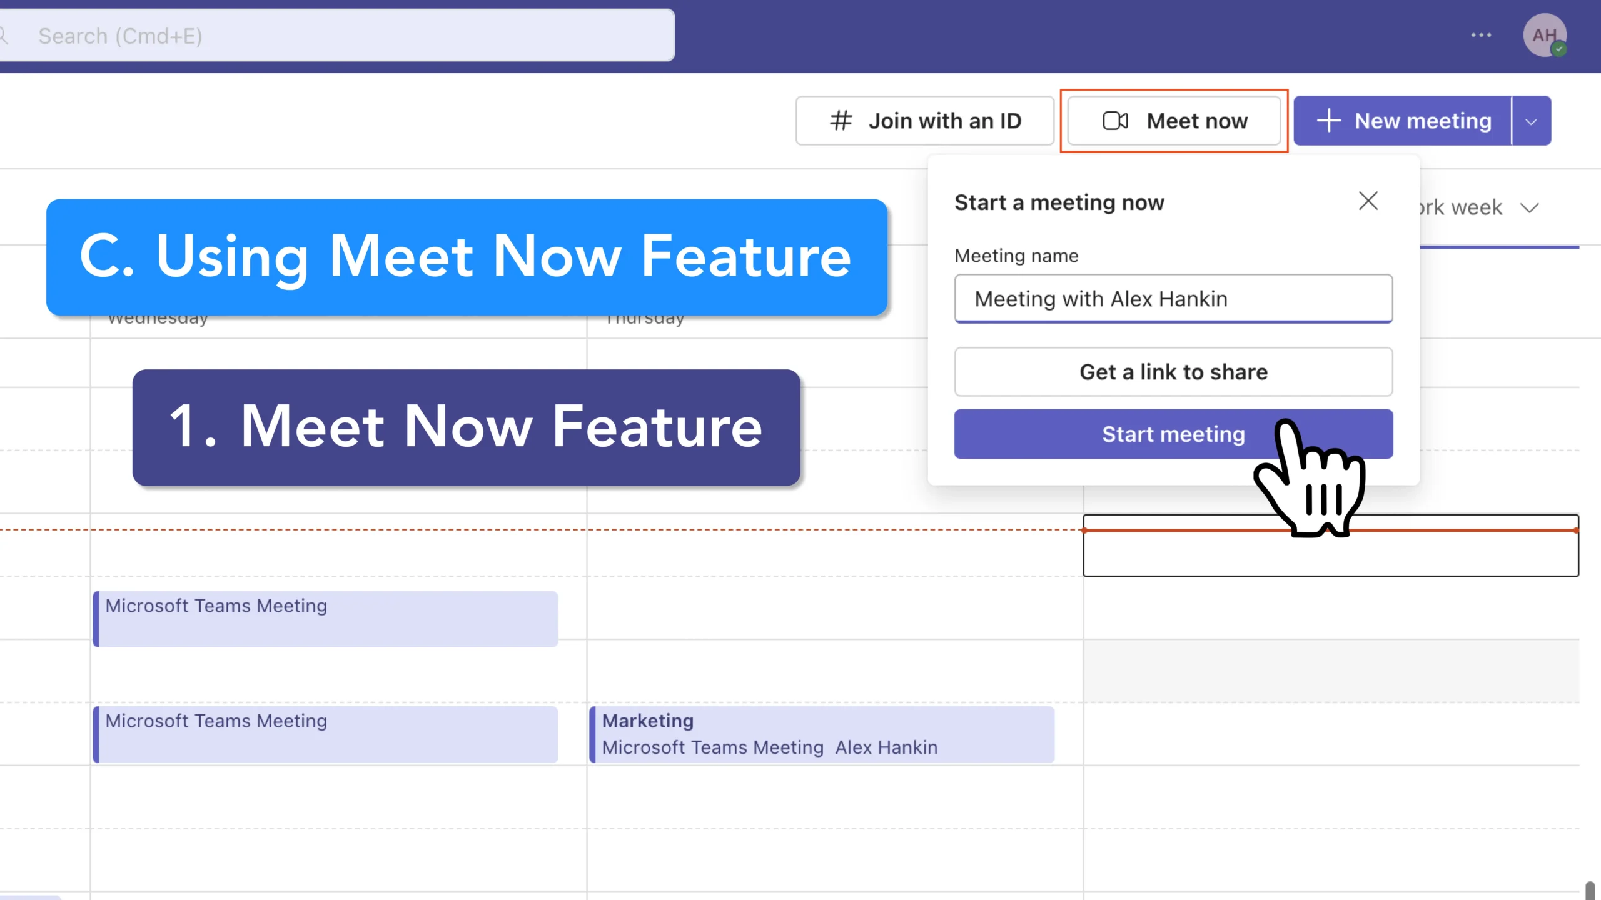Click the plus icon on New meeting
The width and height of the screenshot is (1601, 900).
[1328, 121]
